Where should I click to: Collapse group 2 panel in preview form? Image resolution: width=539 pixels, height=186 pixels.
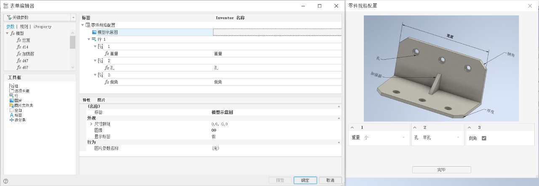click(415, 127)
